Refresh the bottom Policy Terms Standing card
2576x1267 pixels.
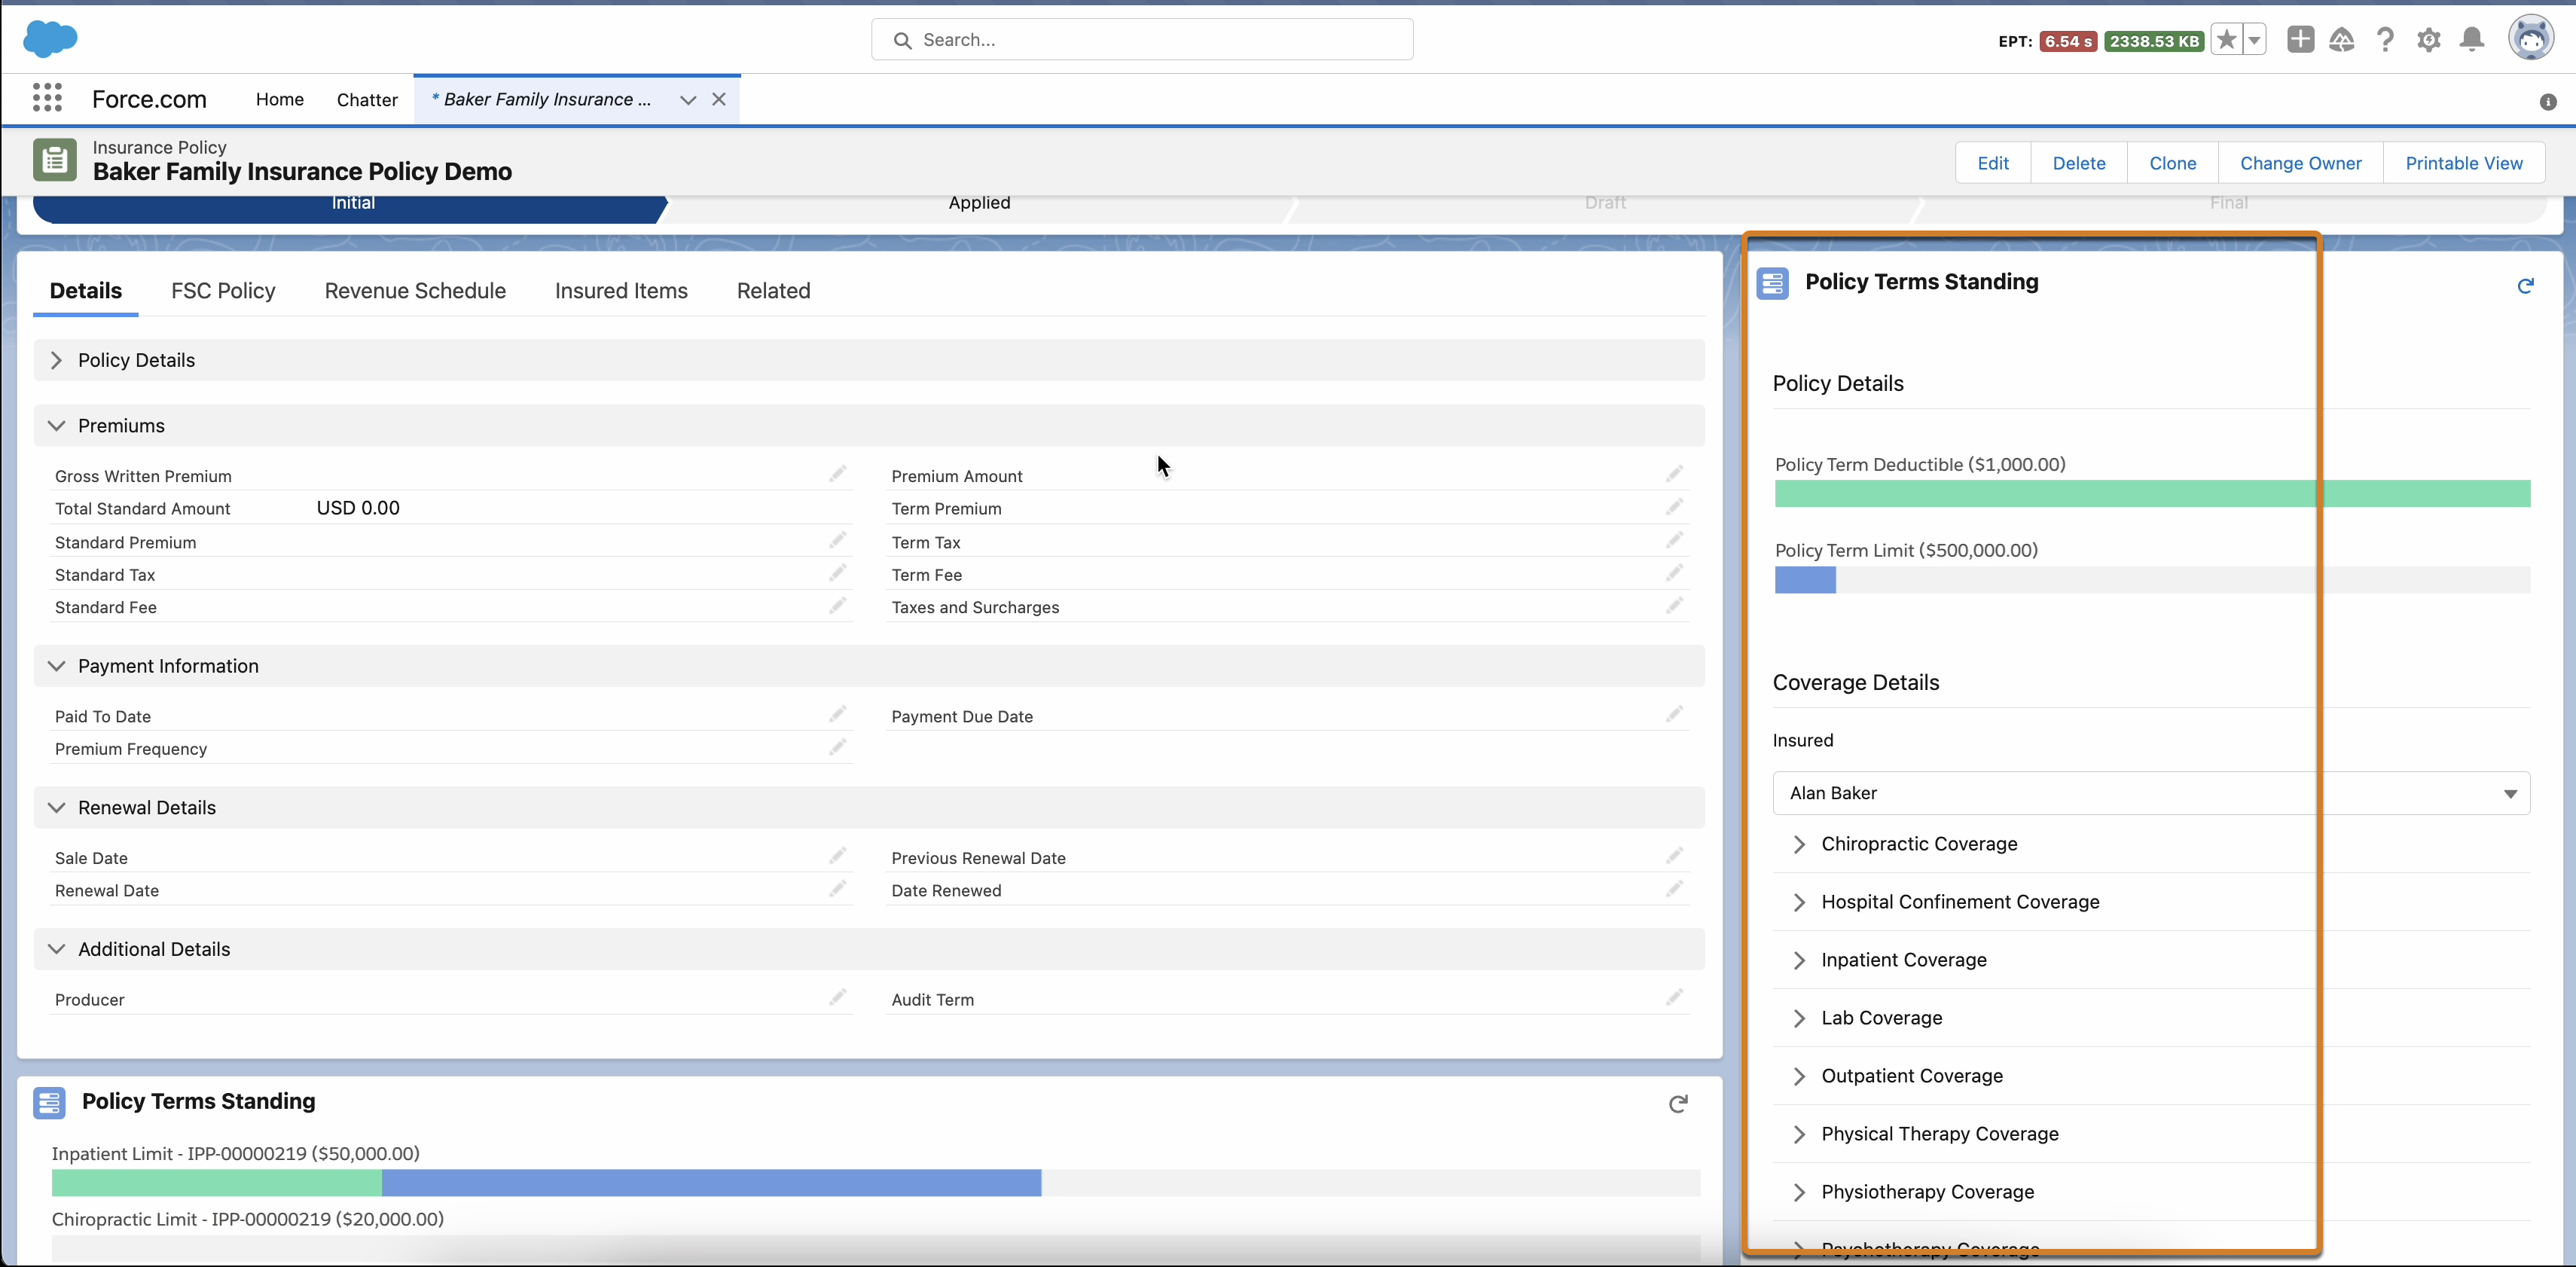[x=1678, y=1104]
